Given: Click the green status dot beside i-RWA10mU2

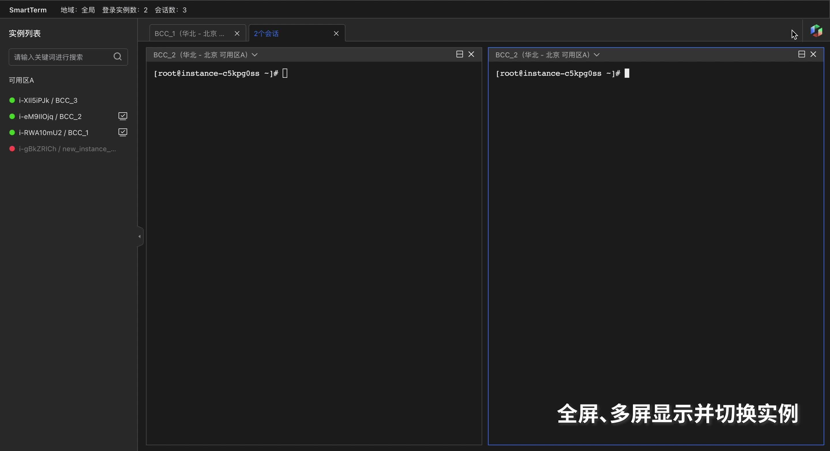Looking at the screenshot, I should pos(12,132).
